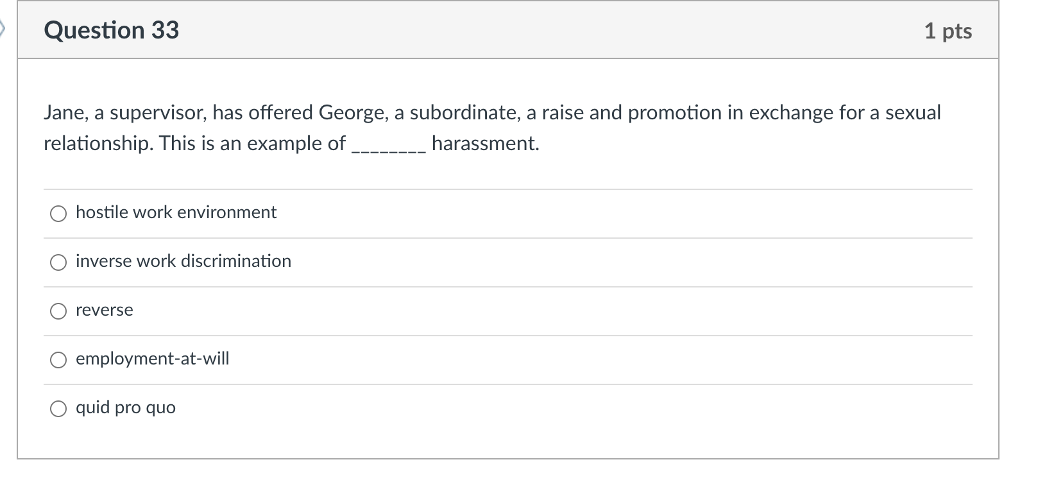Screen dimensions: 1038x480
Task: Click the radio button beside quid pro quo
Action: pos(58,407)
